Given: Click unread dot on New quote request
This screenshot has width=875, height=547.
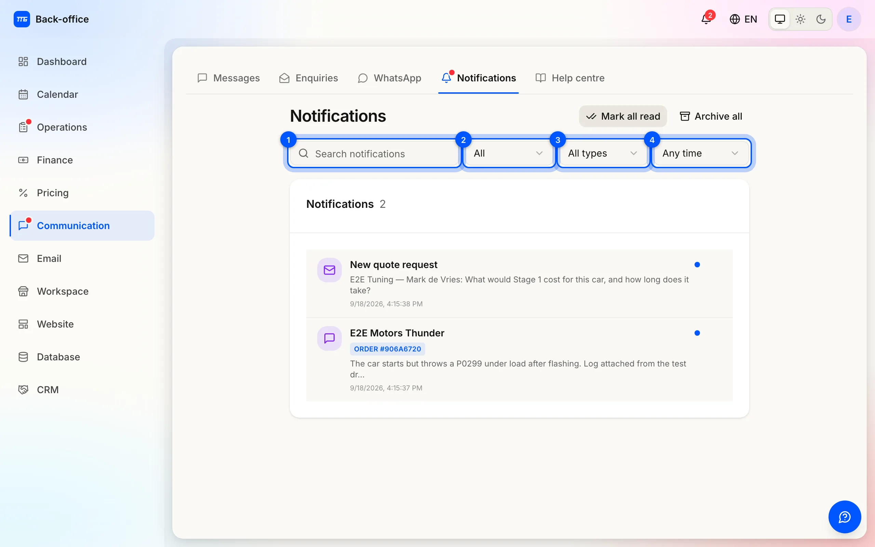Looking at the screenshot, I should click(697, 265).
